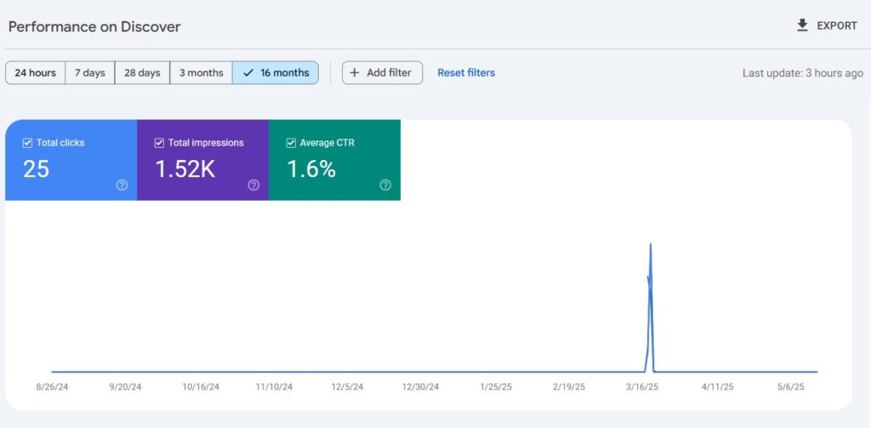
Task: Click the 1.6% Average CTR value
Action: coord(310,169)
